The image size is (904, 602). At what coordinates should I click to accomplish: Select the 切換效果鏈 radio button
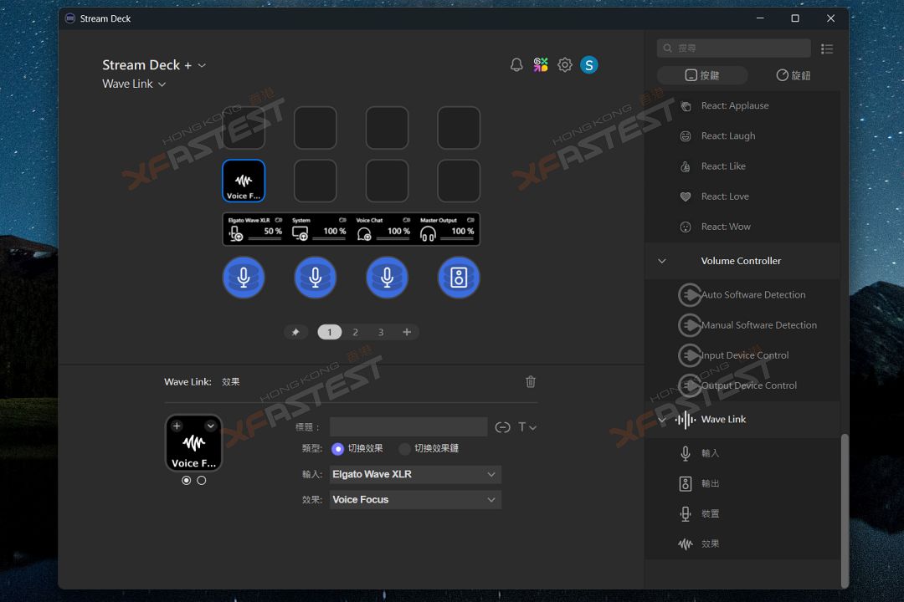tap(405, 449)
